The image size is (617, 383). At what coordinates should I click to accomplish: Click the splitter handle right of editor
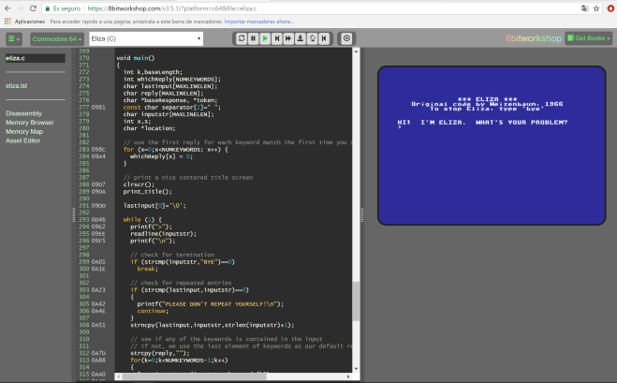tap(362, 215)
